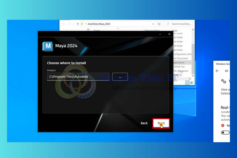This screenshot has width=237, height=158.
Task: Go up one folder level in Explorer
Action: coord(78,24)
